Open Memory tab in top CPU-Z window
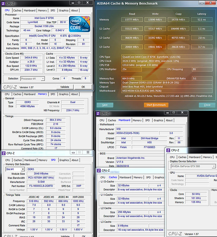This screenshot has height=237, width=217. tap(42, 11)
